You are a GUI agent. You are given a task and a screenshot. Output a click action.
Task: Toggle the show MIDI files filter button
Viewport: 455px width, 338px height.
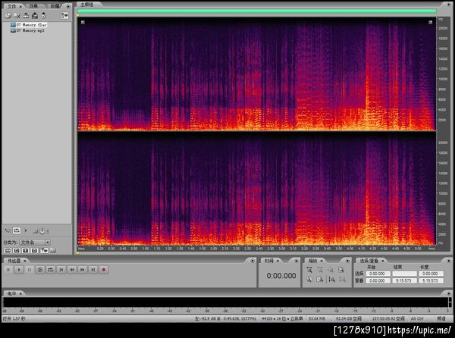34,250
